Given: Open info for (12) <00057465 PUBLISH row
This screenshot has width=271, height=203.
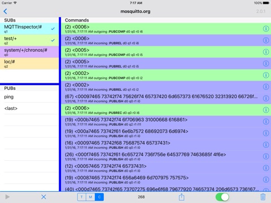Looking at the screenshot, I should pos(266,168).
